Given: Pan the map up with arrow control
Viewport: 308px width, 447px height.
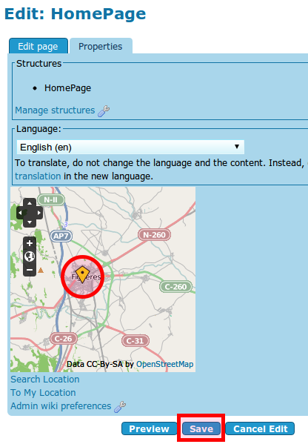Looking at the screenshot, I should click(30, 203).
